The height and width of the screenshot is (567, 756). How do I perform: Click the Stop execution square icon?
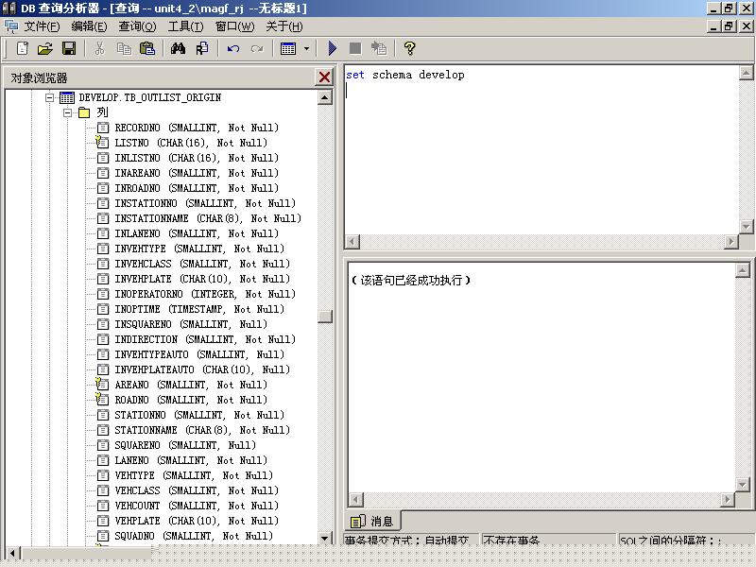(355, 48)
